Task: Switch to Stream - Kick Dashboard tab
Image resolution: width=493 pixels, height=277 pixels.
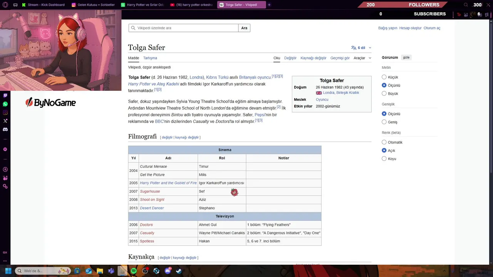Action: pyautogui.click(x=43, y=5)
